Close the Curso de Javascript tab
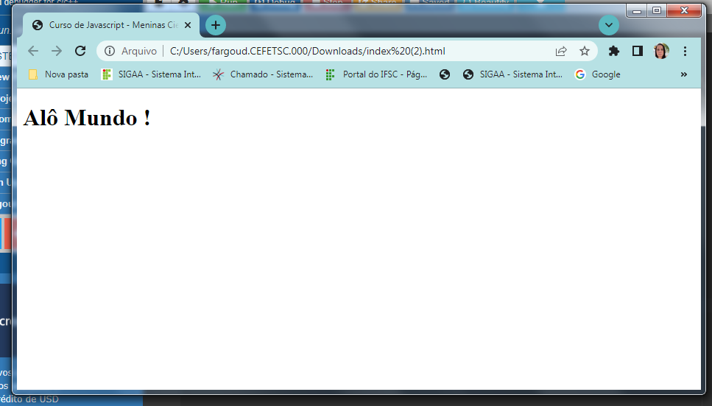The width and height of the screenshot is (712, 406). pos(188,25)
